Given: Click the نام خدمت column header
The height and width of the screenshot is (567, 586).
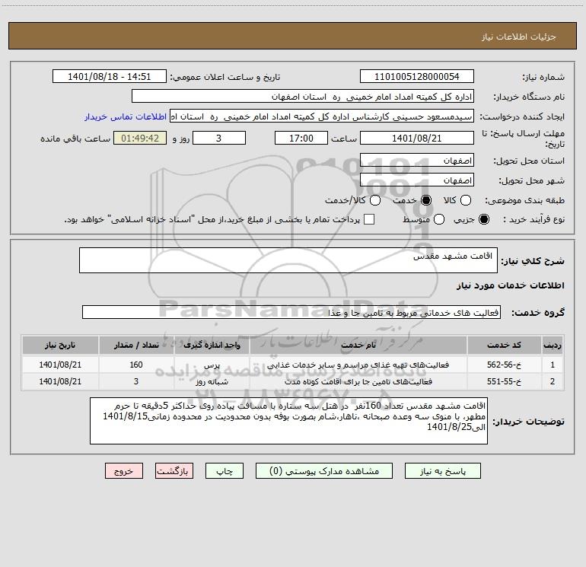Looking at the screenshot, I should 358,345.
